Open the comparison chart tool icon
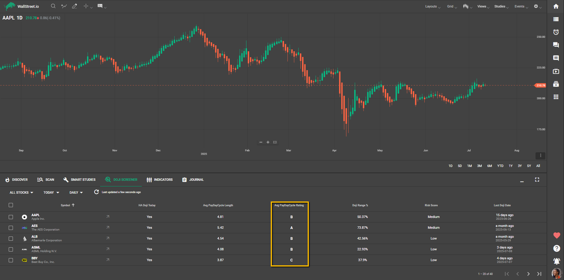 (64, 6)
